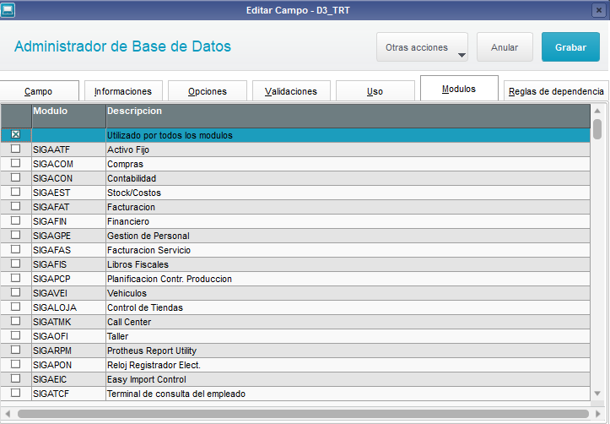Image resolution: width=610 pixels, height=424 pixels.
Task: Select the Modulos tab
Action: coord(459,89)
